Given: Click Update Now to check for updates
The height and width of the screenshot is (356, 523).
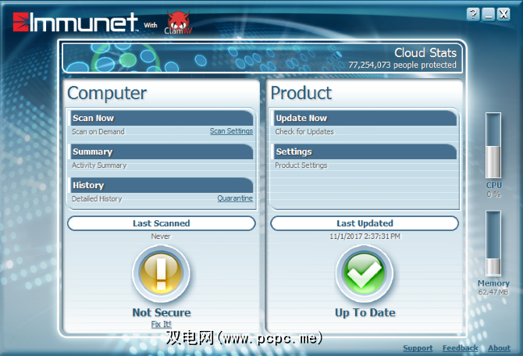Looking at the screenshot, I should 365,118.
